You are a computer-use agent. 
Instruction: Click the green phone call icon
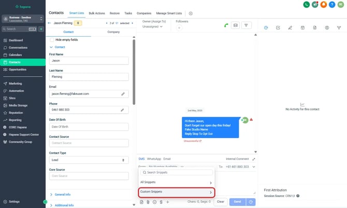click(226, 25)
